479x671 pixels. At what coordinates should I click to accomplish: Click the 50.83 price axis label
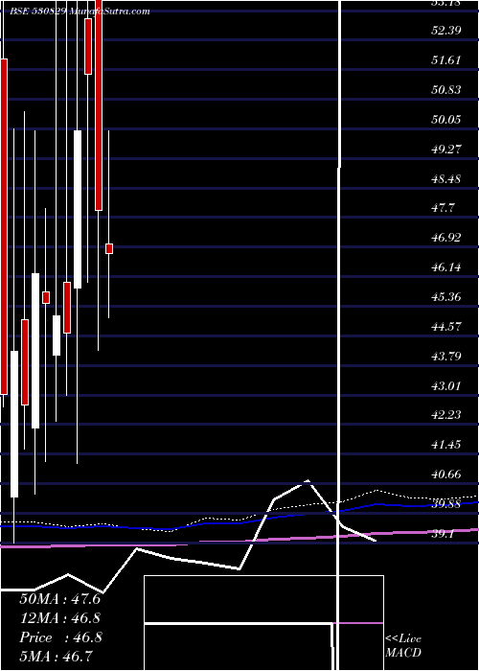[445, 90]
